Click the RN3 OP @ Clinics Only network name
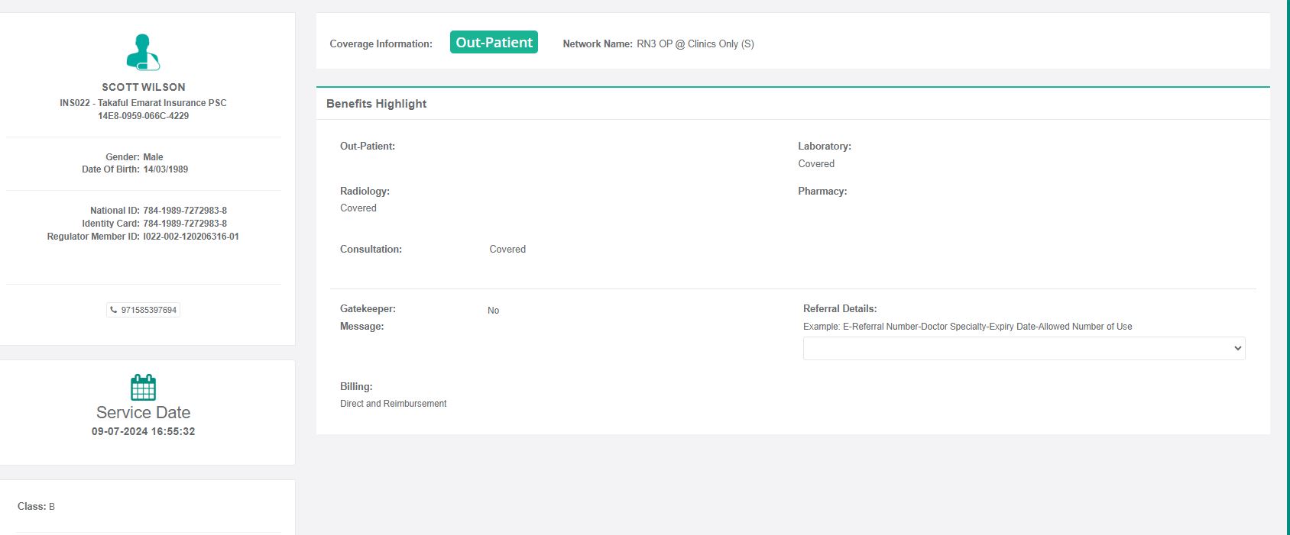The width and height of the screenshot is (1290, 535). 695,44
